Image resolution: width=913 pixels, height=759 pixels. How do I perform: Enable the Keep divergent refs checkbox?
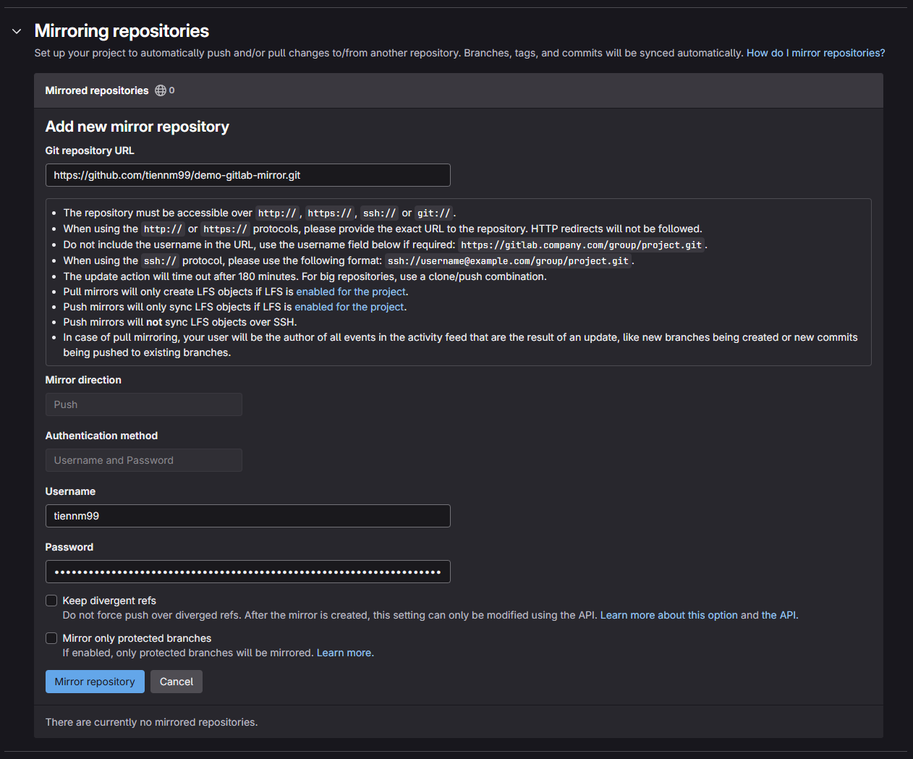click(x=51, y=601)
